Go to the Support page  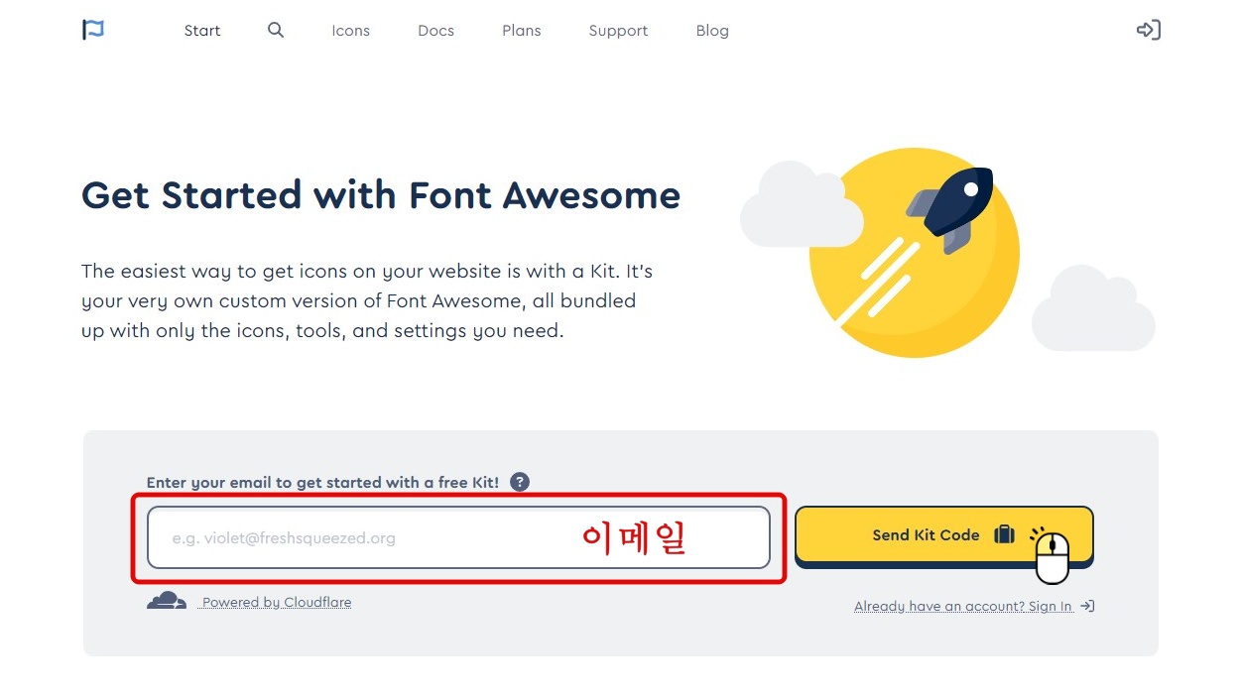(x=618, y=31)
